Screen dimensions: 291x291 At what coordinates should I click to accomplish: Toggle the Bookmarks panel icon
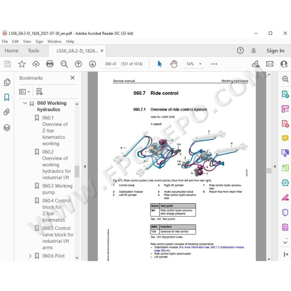click(7, 97)
